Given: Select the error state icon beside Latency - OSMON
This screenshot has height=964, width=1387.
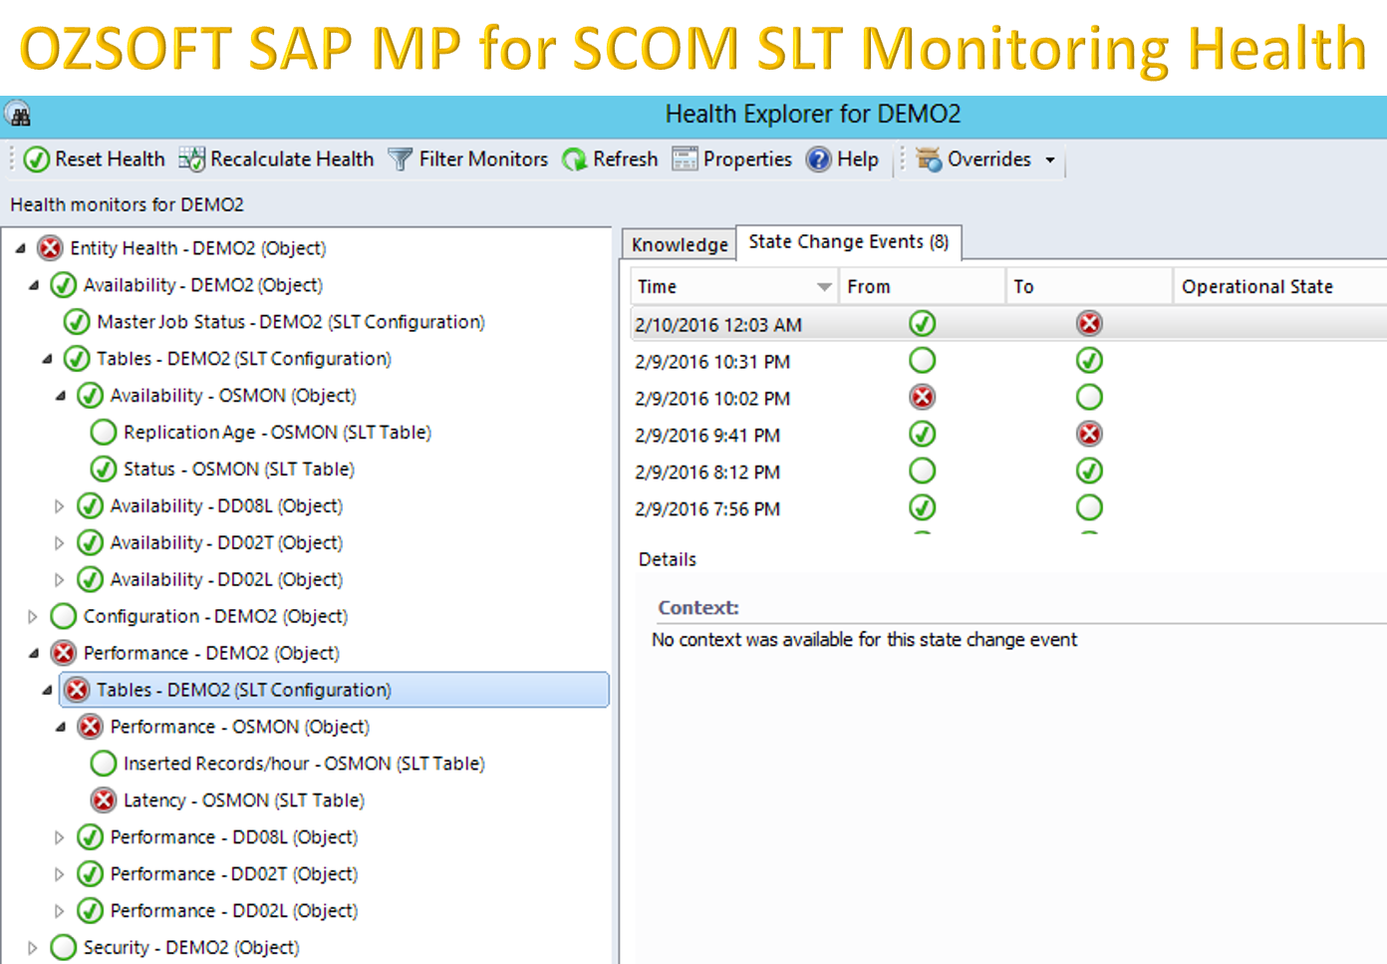Looking at the screenshot, I should click(x=103, y=800).
